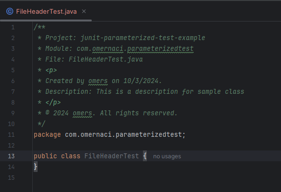The width and height of the screenshot is (281, 192).
Task: Click the 'class' keyword on line 13
Action: (x=71, y=156)
